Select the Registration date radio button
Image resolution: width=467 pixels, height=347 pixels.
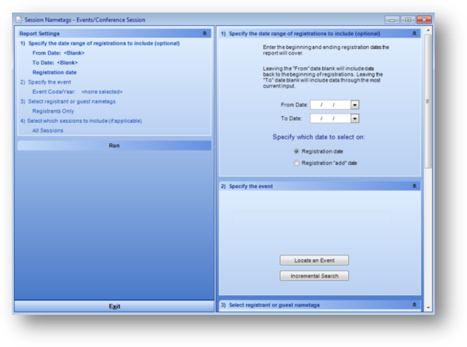coord(297,152)
